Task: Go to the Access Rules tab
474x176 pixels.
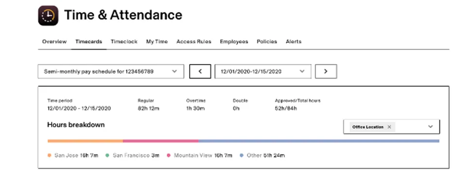Action: click(x=194, y=42)
